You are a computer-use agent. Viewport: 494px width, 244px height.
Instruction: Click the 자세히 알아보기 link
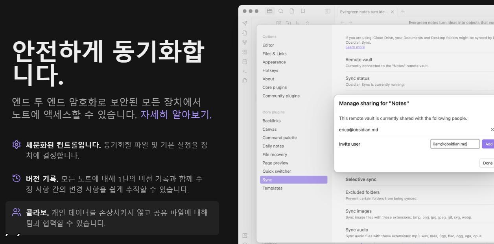(x=176, y=114)
